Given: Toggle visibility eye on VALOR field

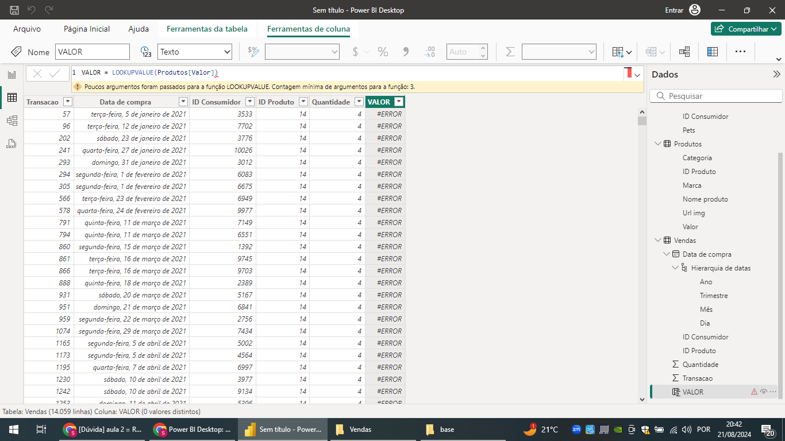Looking at the screenshot, I should click(764, 392).
